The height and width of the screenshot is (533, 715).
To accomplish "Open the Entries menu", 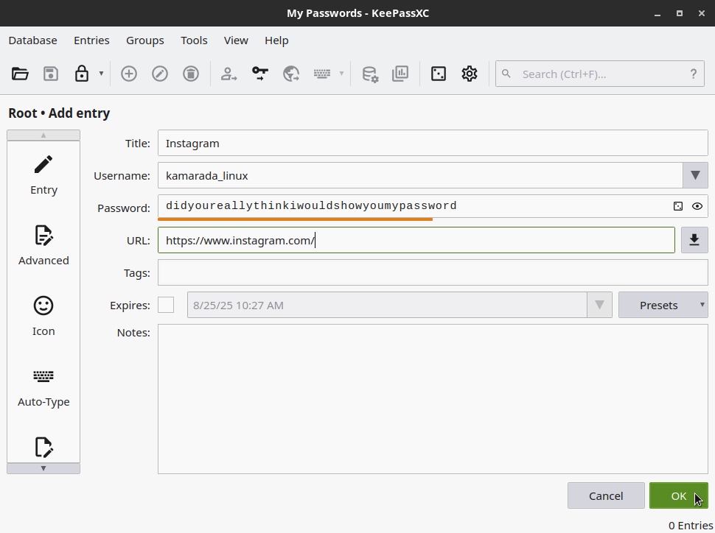I will coord(91,40).
